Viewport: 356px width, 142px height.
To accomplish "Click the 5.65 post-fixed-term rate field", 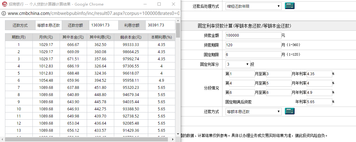I will pos(319,102).
